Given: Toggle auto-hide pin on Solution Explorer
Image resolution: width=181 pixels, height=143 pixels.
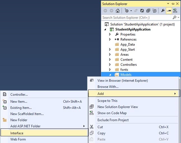Looking at the screenshot, I should [173, 4].
